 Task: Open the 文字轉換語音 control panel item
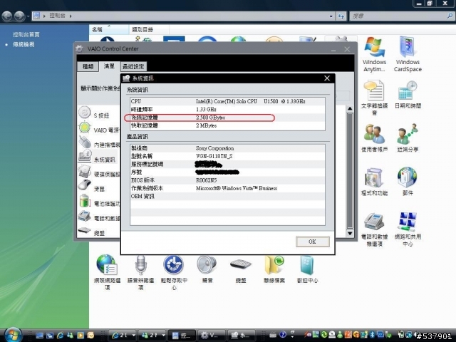[x=374, y=98]
